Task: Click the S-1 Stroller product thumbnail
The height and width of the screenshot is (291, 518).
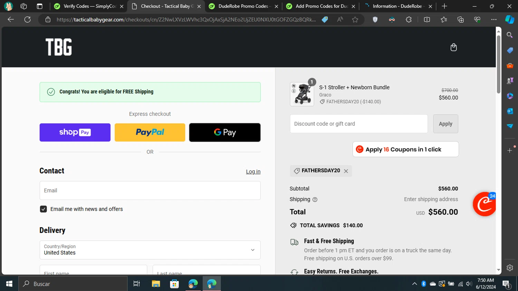Action: pyautogui.click(x=302, y=94)
